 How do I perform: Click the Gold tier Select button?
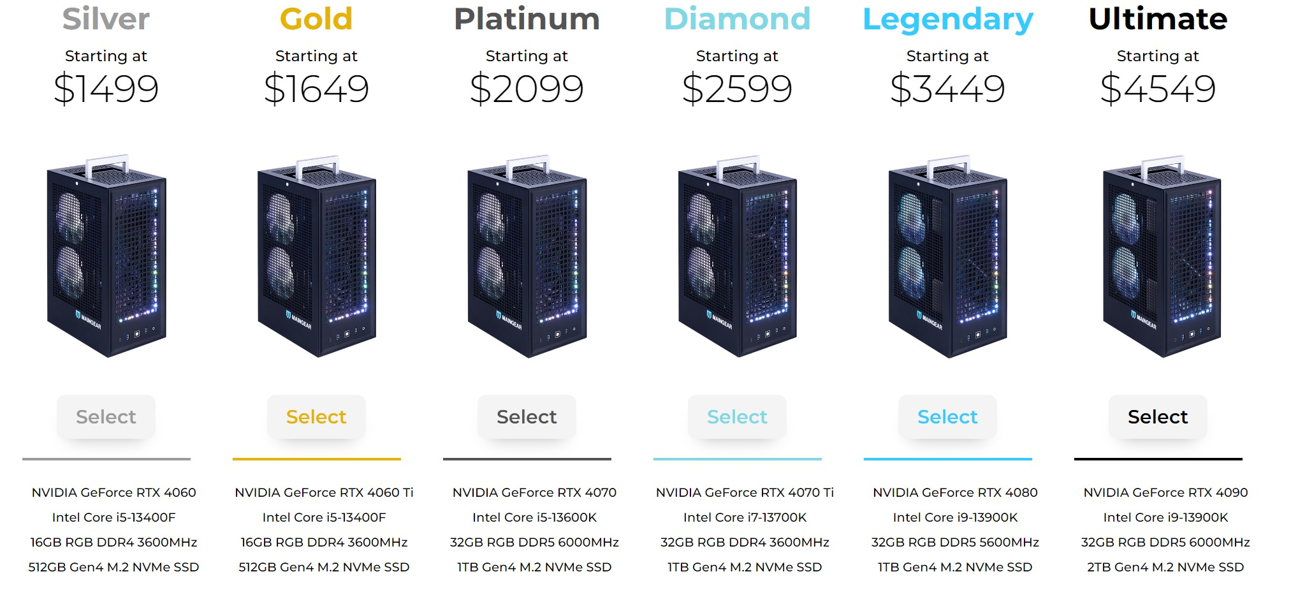[x=316, y=416]
